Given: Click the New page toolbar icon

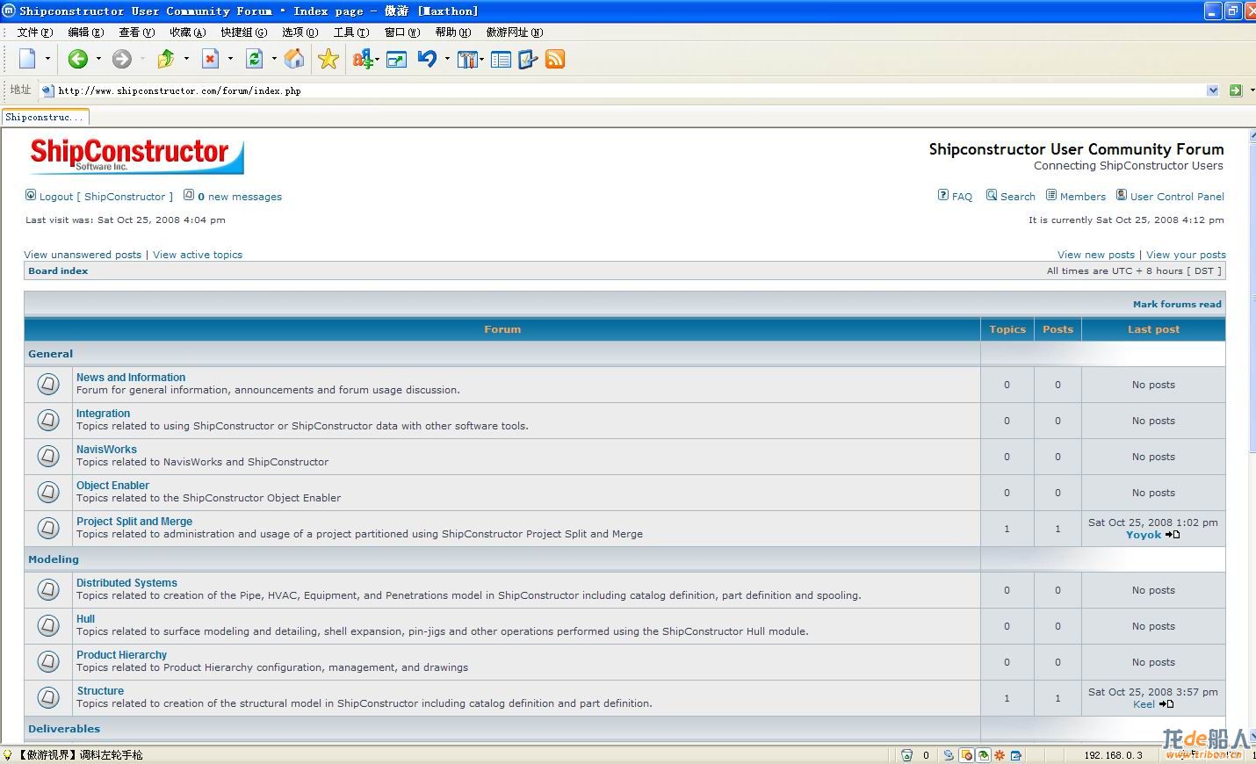Looking at the screenshot, I should 28,59.
